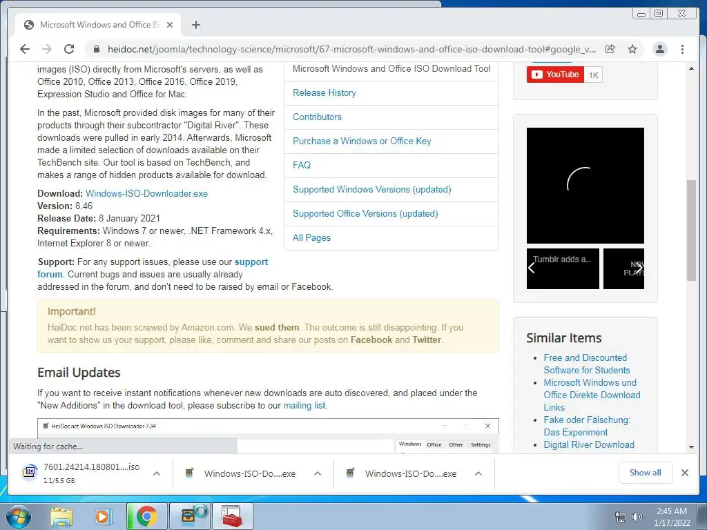Image resolution: width=707 pixels, height=530 pixels.
Task: Open Chrome's three-dot menu
Action: [682, 49]
